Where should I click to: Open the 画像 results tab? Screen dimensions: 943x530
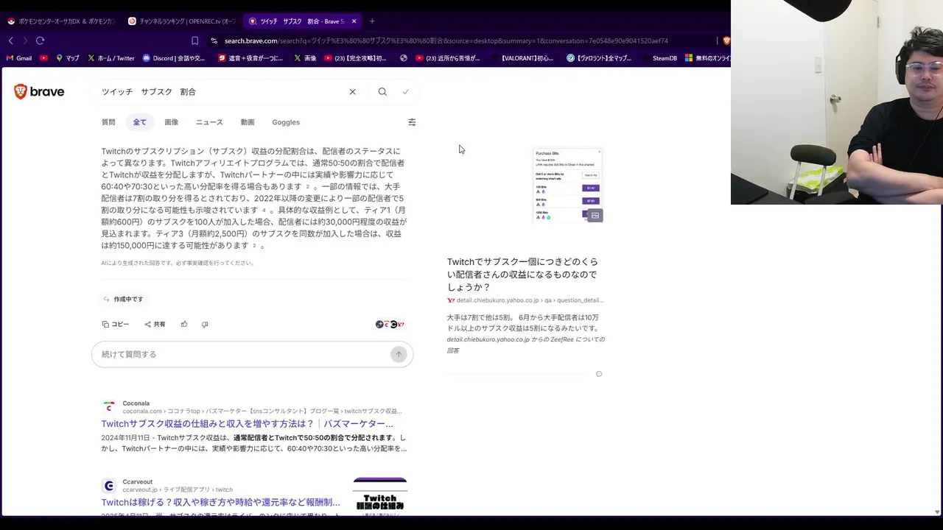tap(171, 122)
